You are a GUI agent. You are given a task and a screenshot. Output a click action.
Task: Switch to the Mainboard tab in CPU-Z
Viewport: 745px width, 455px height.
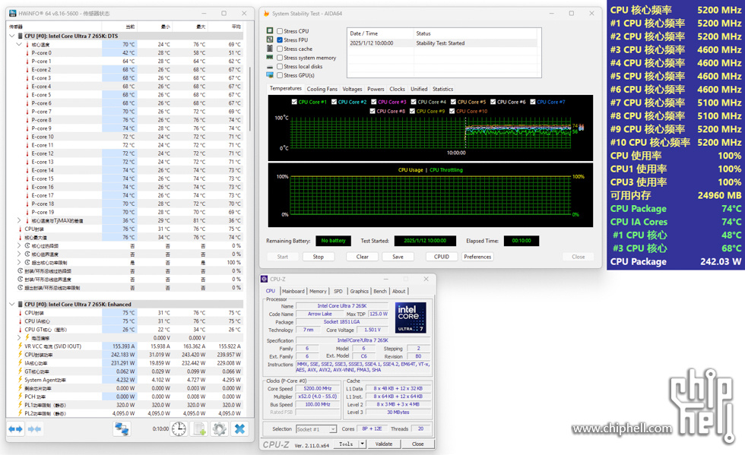coord(293,291)
